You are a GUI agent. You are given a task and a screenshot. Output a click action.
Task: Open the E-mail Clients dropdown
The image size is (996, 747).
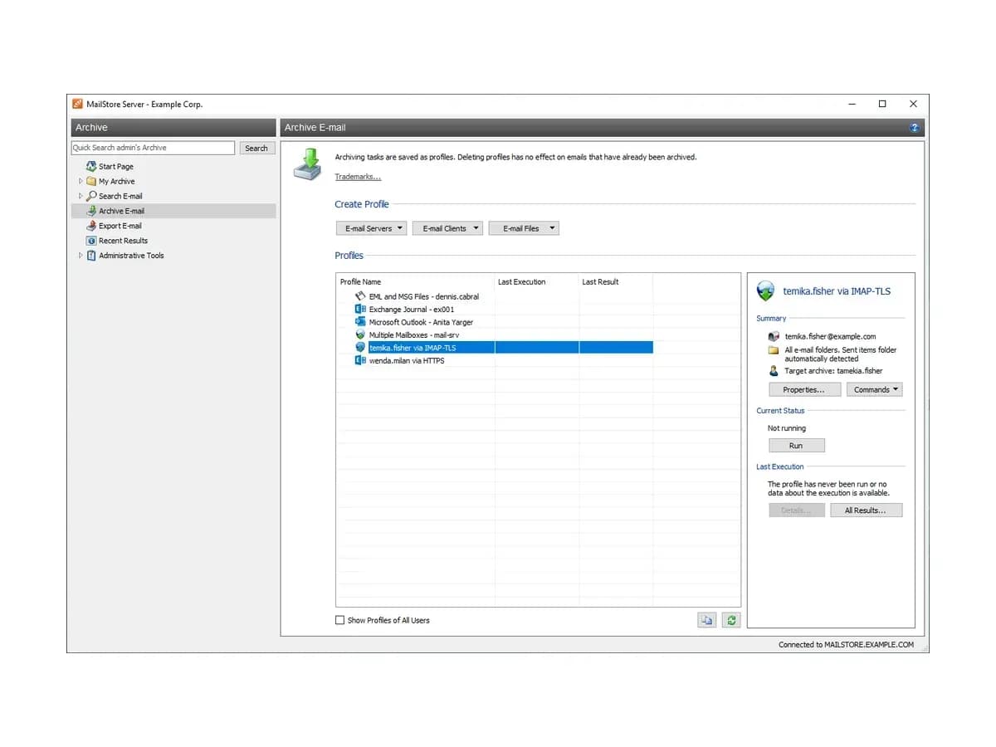coord(447,228)
